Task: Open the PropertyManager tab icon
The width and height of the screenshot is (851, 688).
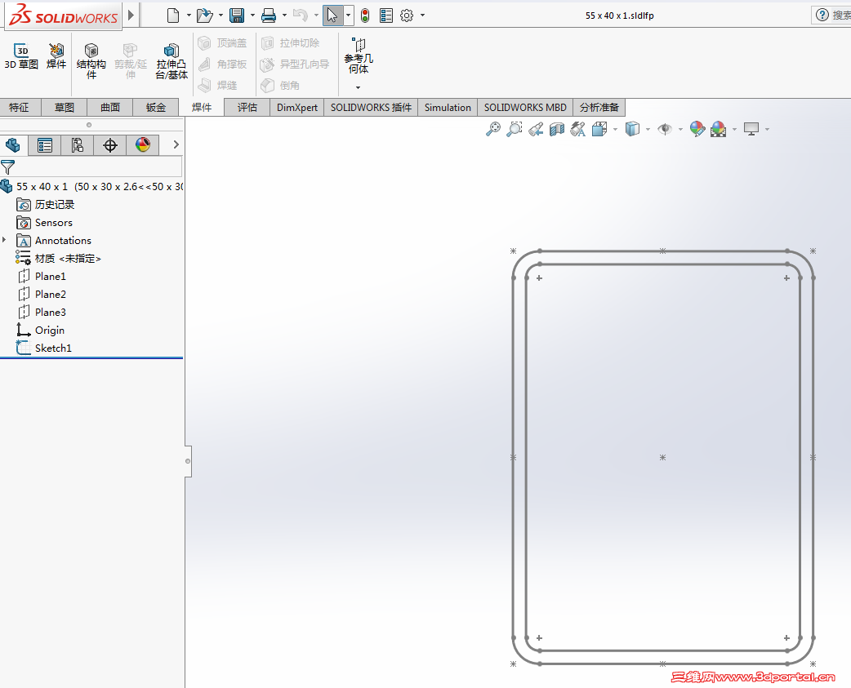Action: tap(44, 144)
